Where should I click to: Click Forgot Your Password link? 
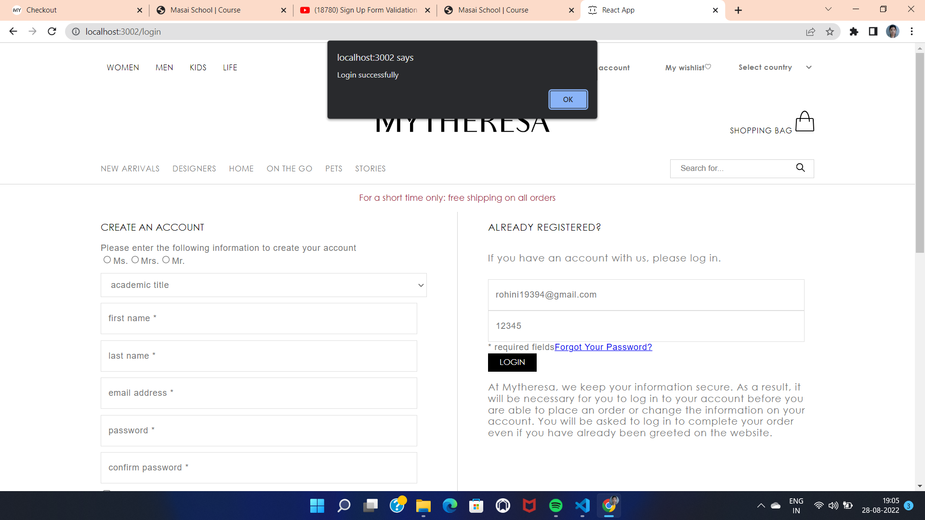603,347
